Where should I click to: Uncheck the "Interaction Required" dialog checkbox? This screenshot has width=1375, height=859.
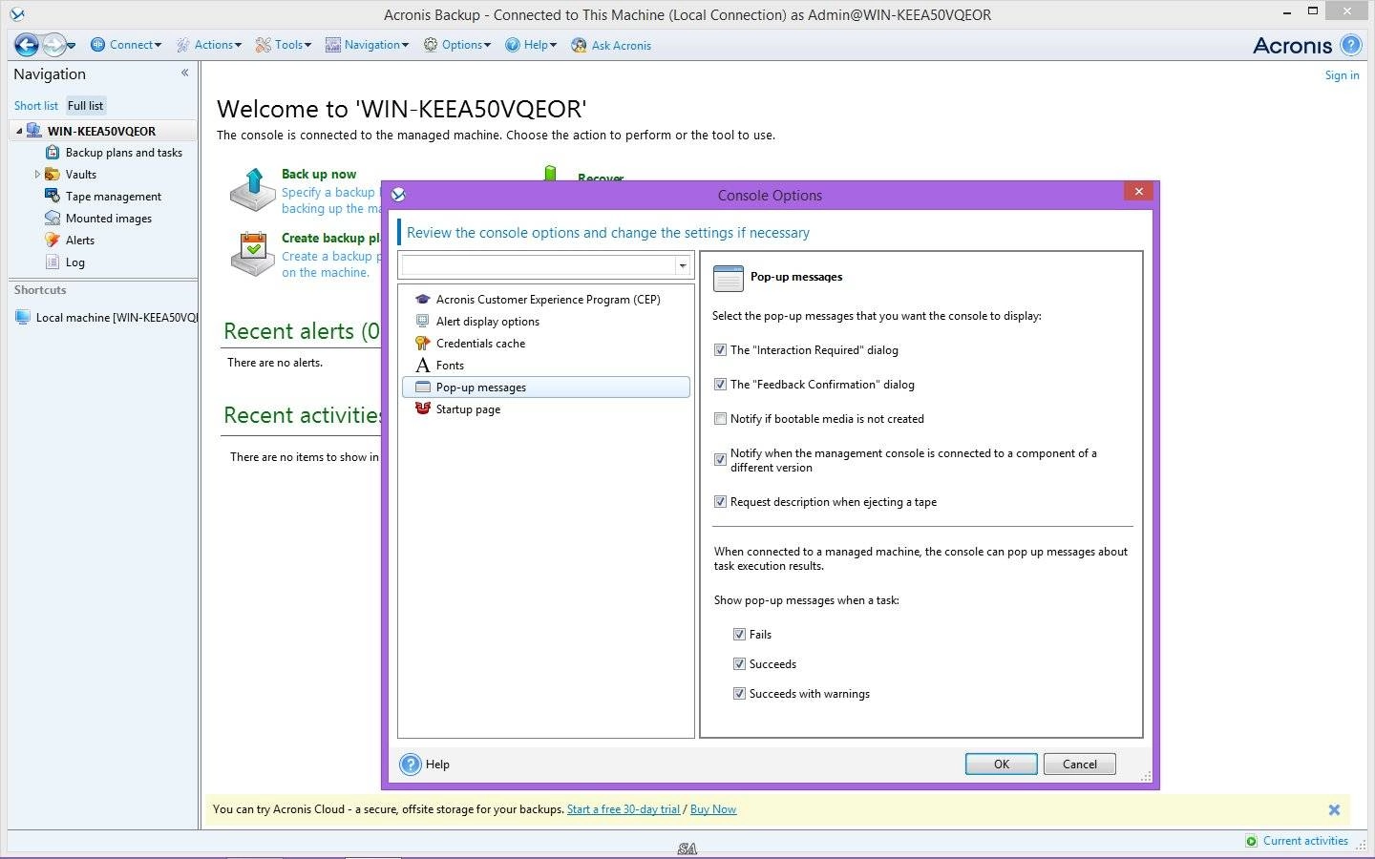pos(721,350)
